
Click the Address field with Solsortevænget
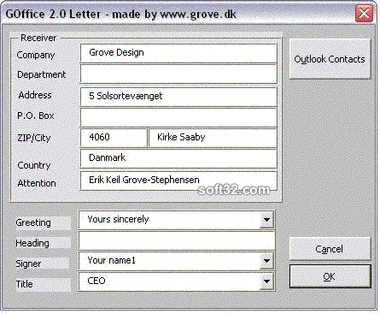tap(178, 97)
